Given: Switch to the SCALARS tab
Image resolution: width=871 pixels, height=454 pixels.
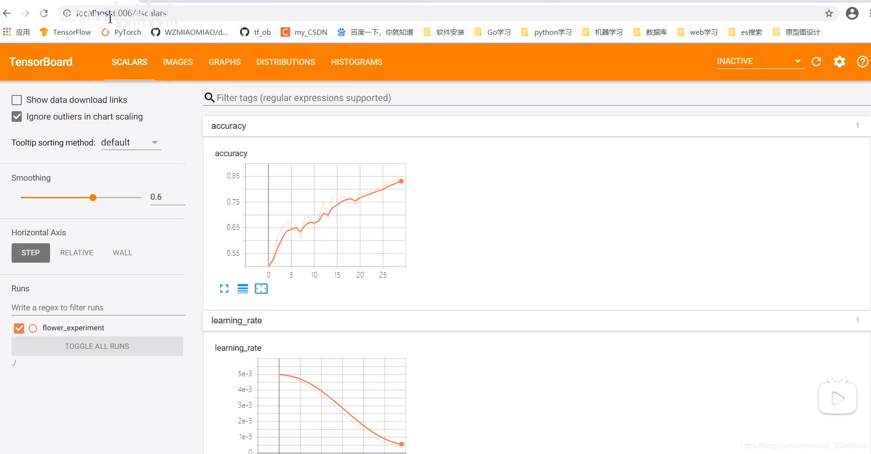Looking at the screenshot, I should click(x=129, y=62).
